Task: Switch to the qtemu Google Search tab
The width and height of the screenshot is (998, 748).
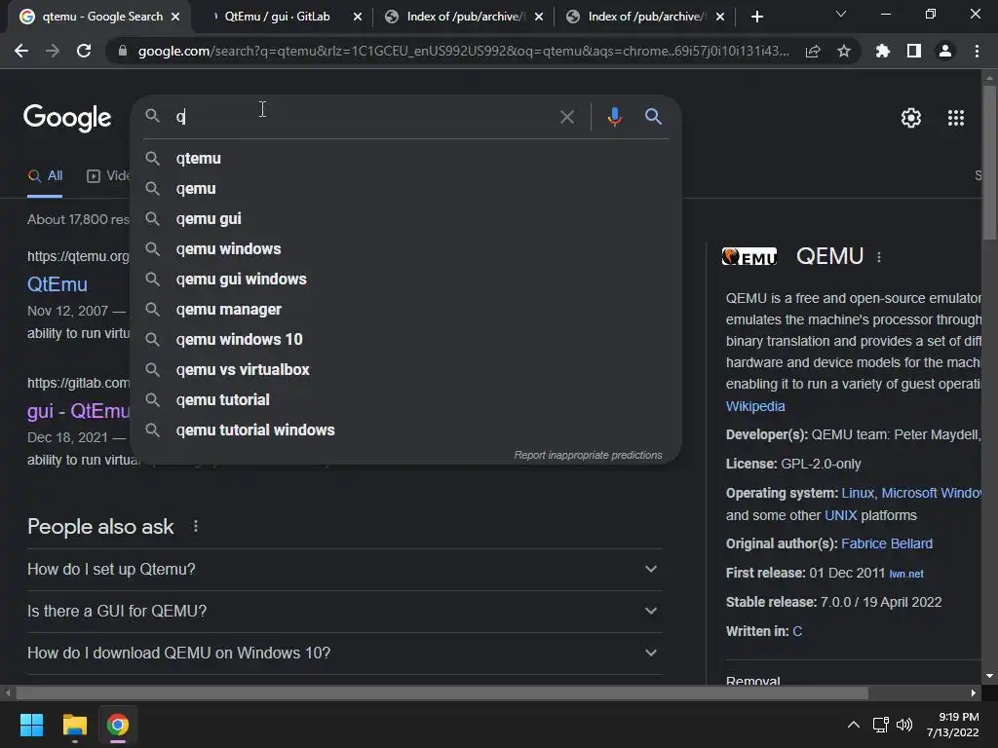Action: tap(101, 17)
